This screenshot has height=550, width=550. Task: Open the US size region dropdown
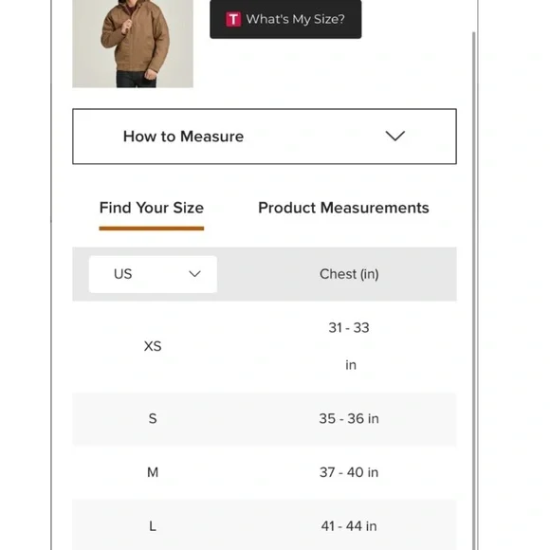pos(153,274)
